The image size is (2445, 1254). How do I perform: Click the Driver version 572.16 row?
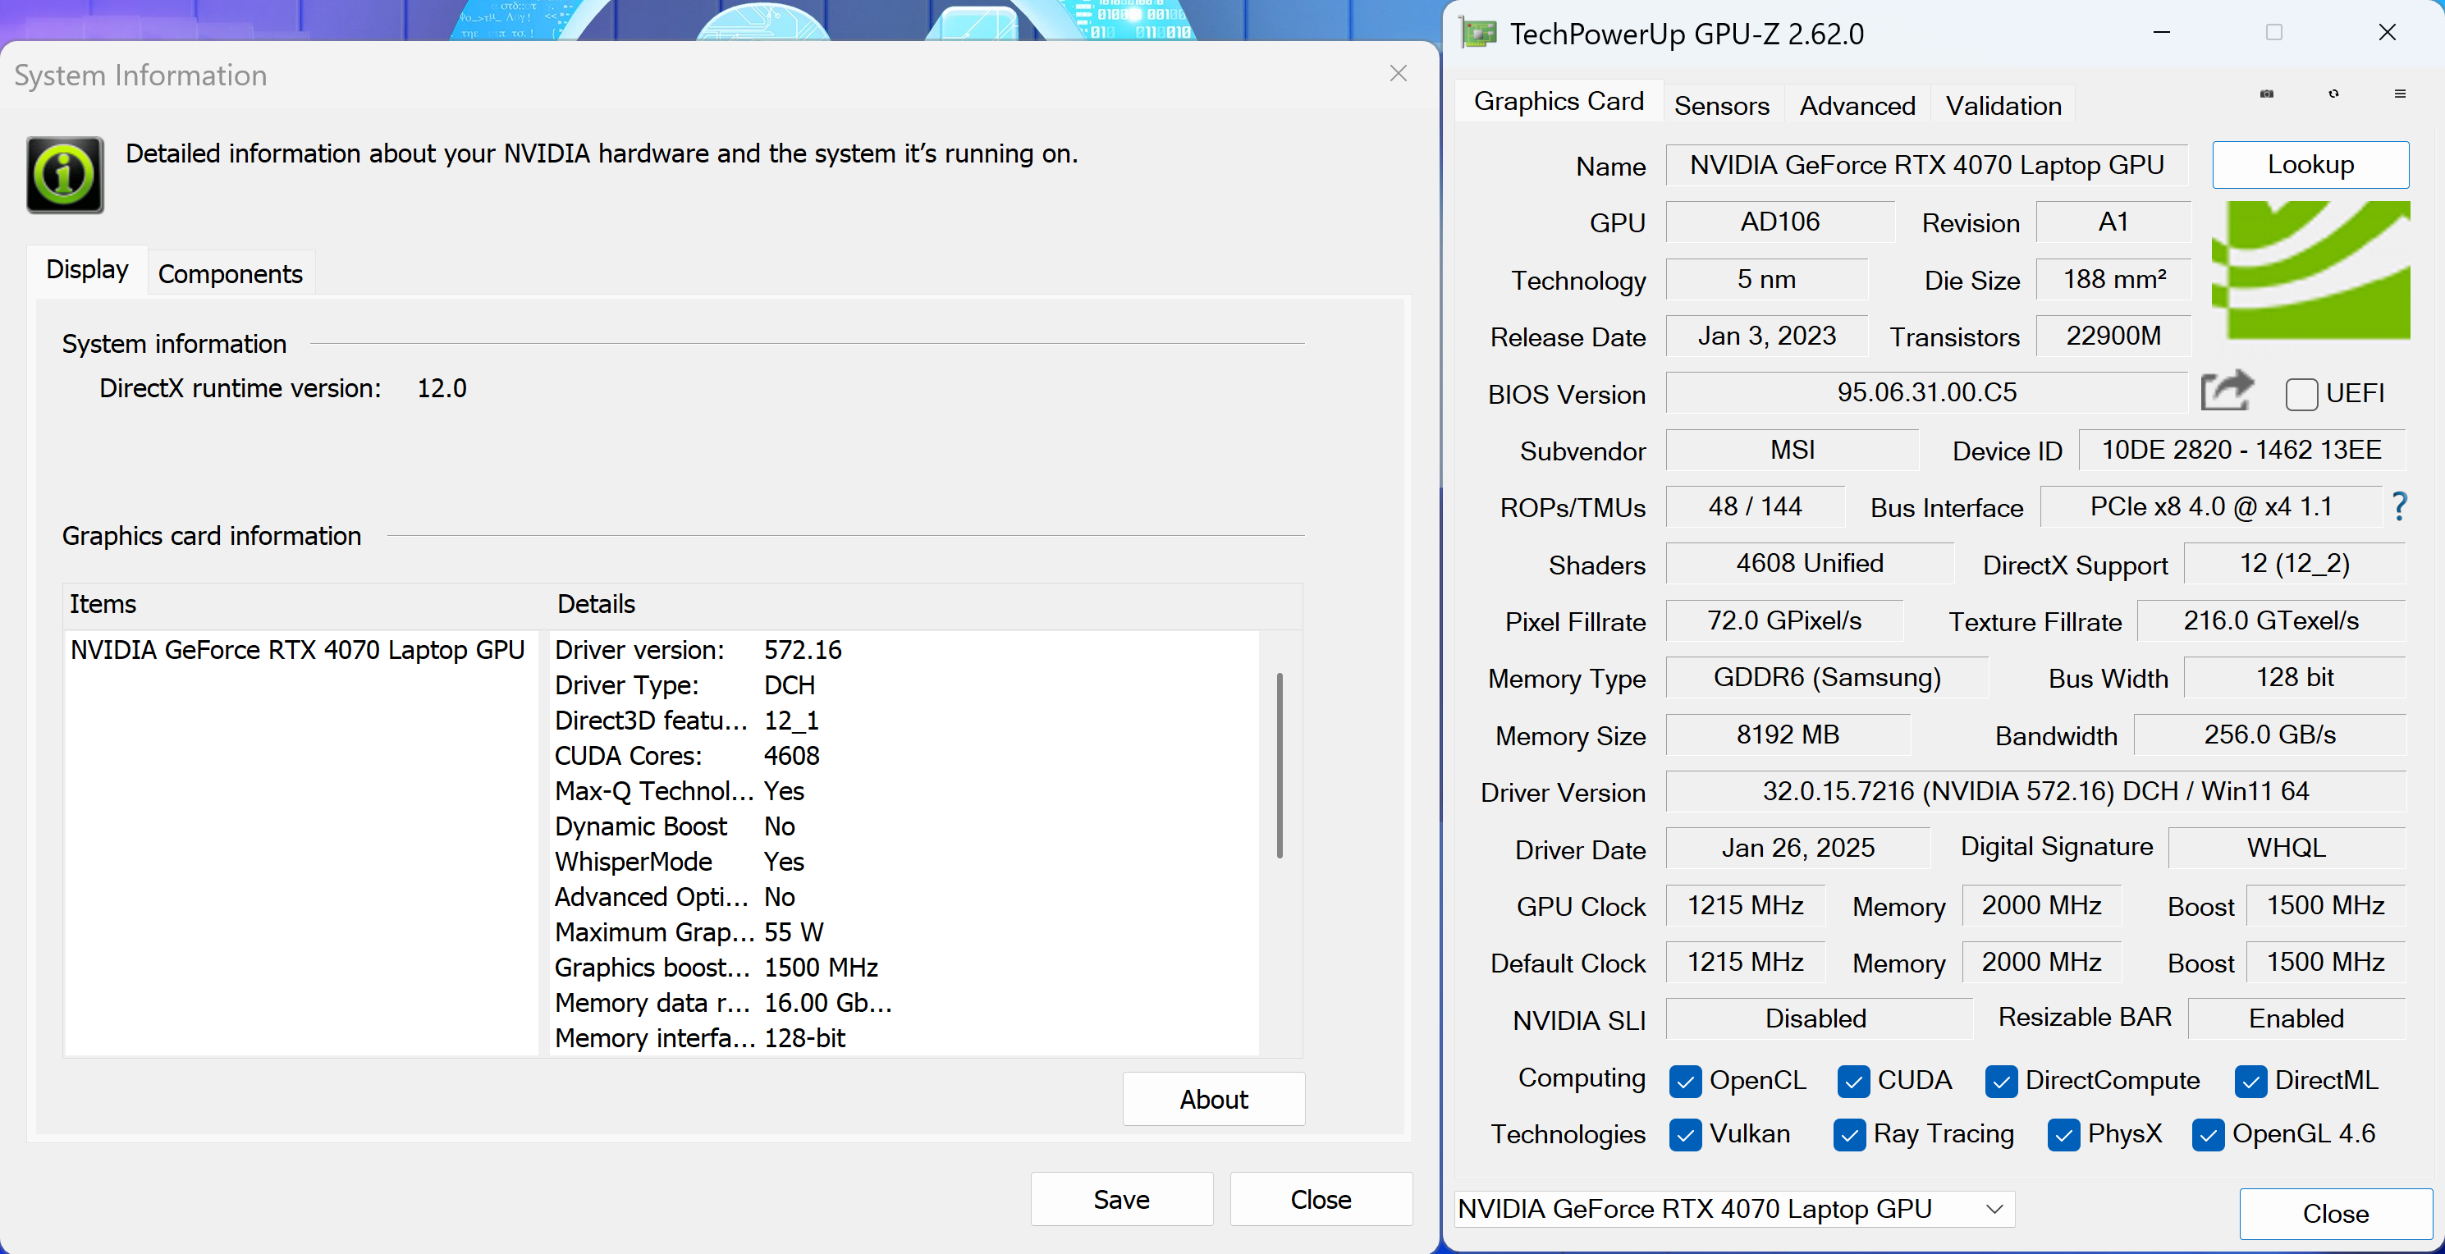pos(906,650)
